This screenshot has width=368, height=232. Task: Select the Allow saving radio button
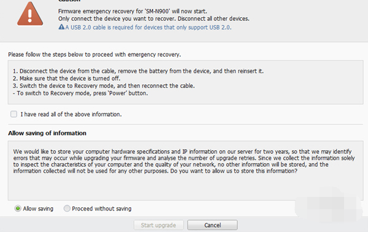click(x=18, y=209)
